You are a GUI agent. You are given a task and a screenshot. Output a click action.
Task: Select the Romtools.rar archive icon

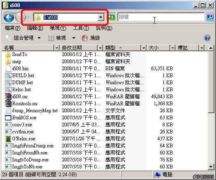[x=8, y=104]
